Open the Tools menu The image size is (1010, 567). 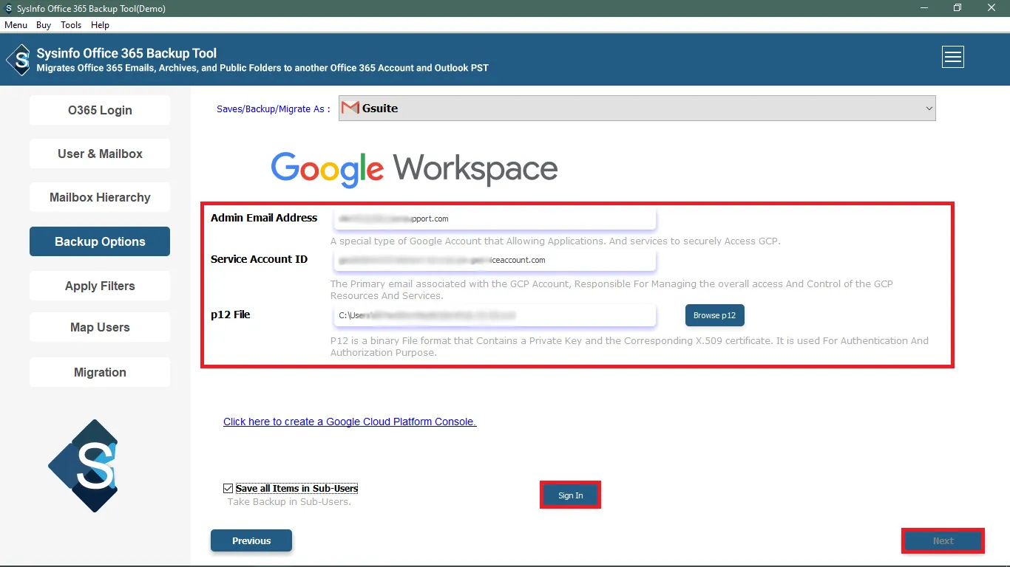tap(71, 25)
